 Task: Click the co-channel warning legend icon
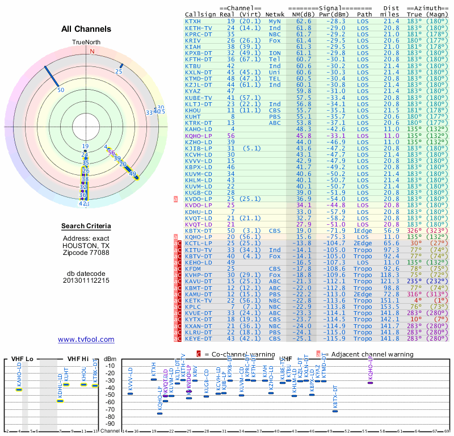coord(199,354)
